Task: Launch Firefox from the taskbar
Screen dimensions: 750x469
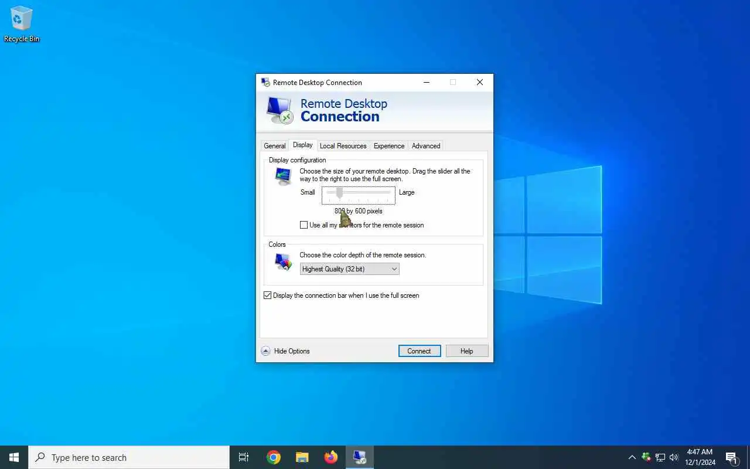Action: (331, 457)
